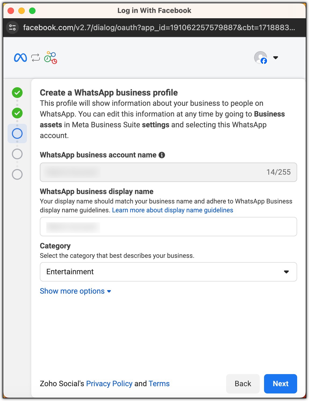Screen dimensions: 309x401
Task: Expand Show more options
Action: tap(75, 291)
